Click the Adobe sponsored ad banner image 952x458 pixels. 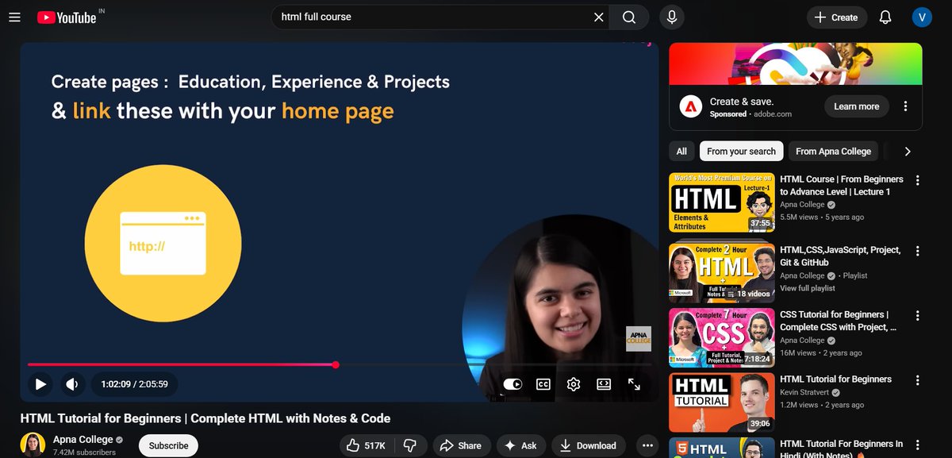(x=796, y=64)
